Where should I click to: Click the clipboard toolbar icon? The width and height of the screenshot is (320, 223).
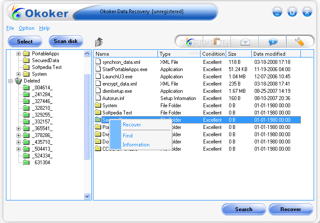pyautogui.click(x=217, y=42)
